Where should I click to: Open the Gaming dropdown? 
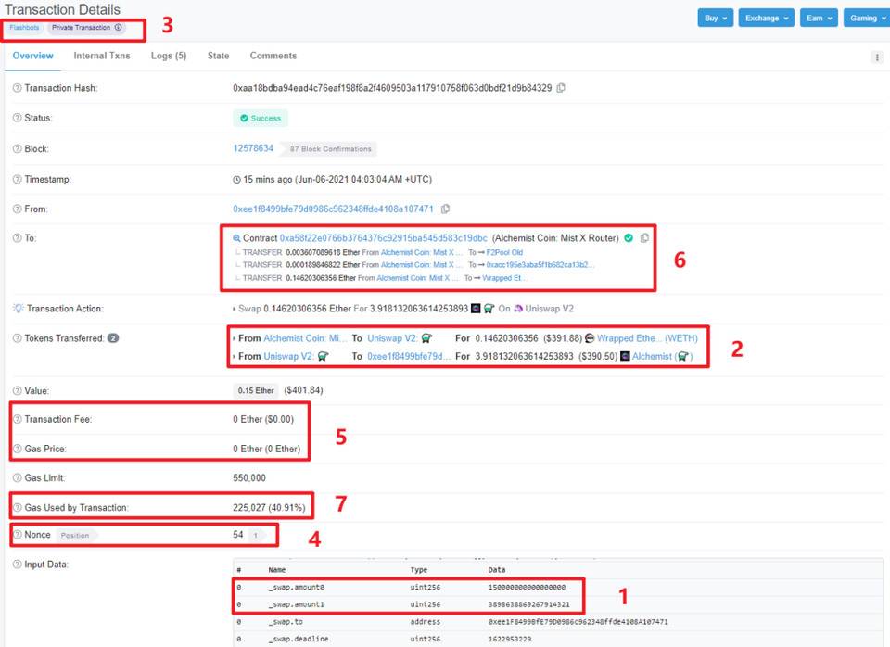(x=864, y=18)
